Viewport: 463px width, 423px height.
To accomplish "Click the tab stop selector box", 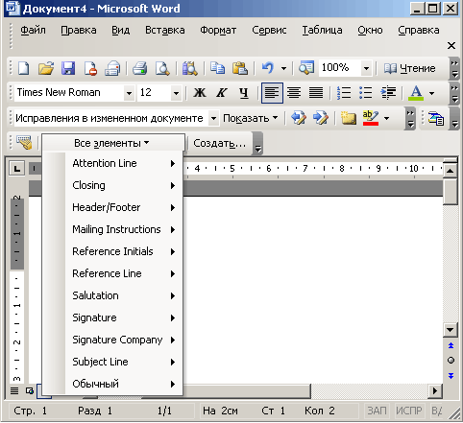I will click(17, 168).
